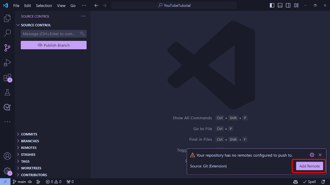Open the Customize Layout icon
The height and width of the screenshot is (185, 330).
[296, 5]
